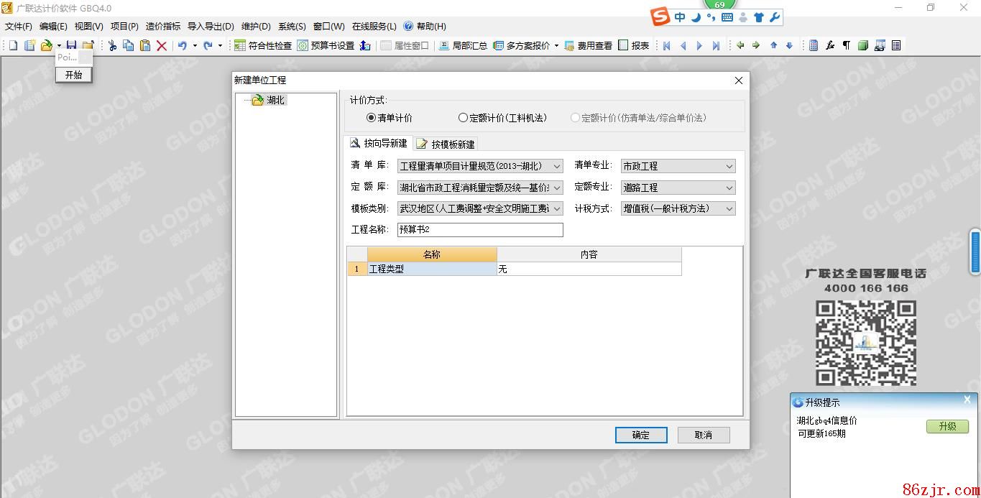Viewport: 981px width, 498px height.
Task: Open 符合性检查 compliance check tool
Action: tap(263, 45)
